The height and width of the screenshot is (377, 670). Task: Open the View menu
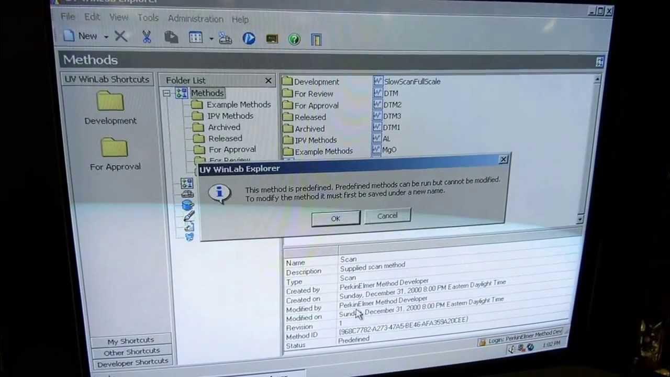119,17
